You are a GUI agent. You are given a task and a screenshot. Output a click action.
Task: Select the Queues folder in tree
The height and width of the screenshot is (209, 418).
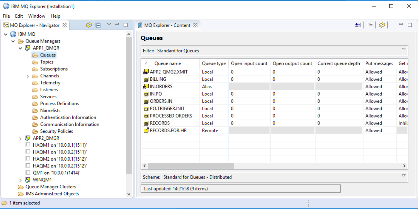44,55
